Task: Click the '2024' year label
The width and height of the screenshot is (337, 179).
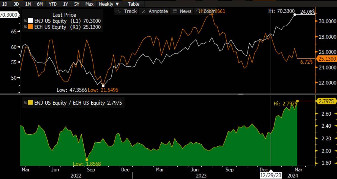Action: tap(293, 175)
